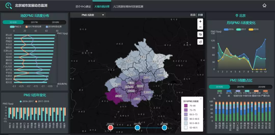This screenshot has width=275, height=135.
Task: Open the 四个中心建设 tab
Action: [83, 7]
